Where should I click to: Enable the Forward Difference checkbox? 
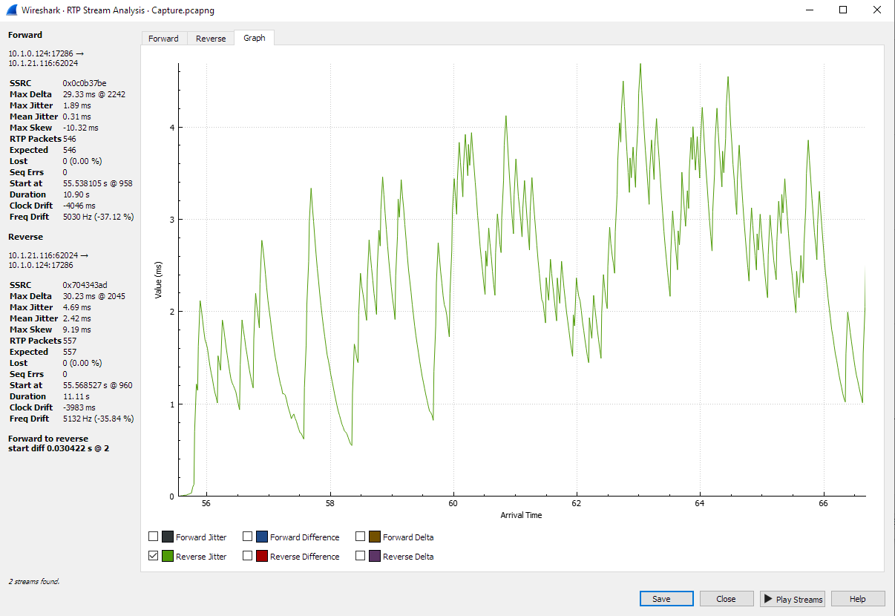(248, 535)
